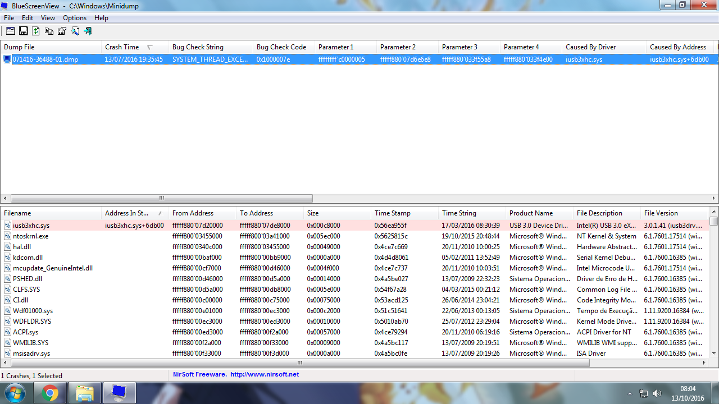Image resolution: width=719 pixels, height=404 pixels.
Task: Open Google Chrome from the taskbar
Action: (50, 393)
